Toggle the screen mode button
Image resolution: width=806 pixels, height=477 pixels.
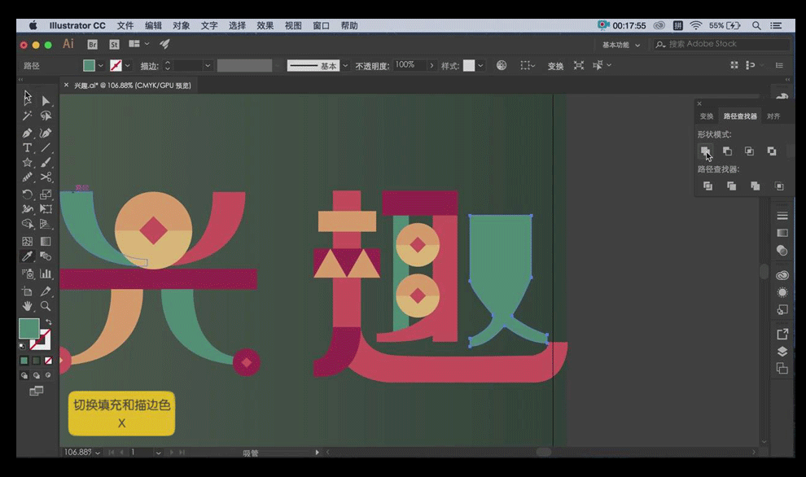(37, 392)
